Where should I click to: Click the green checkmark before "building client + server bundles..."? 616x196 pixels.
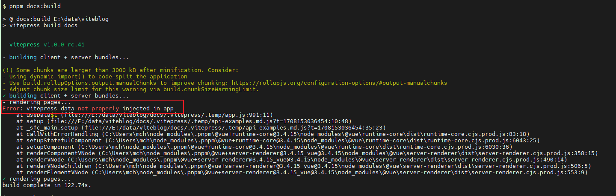tap(4, 96)
